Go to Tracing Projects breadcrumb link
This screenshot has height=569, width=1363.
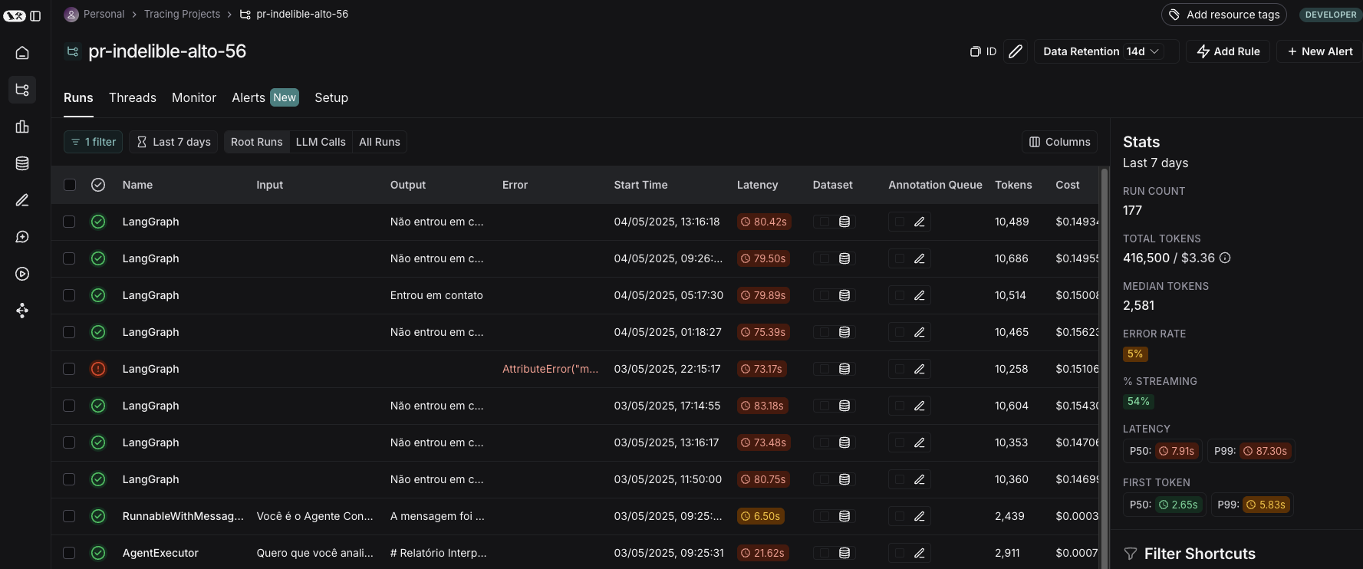point(182,14)
